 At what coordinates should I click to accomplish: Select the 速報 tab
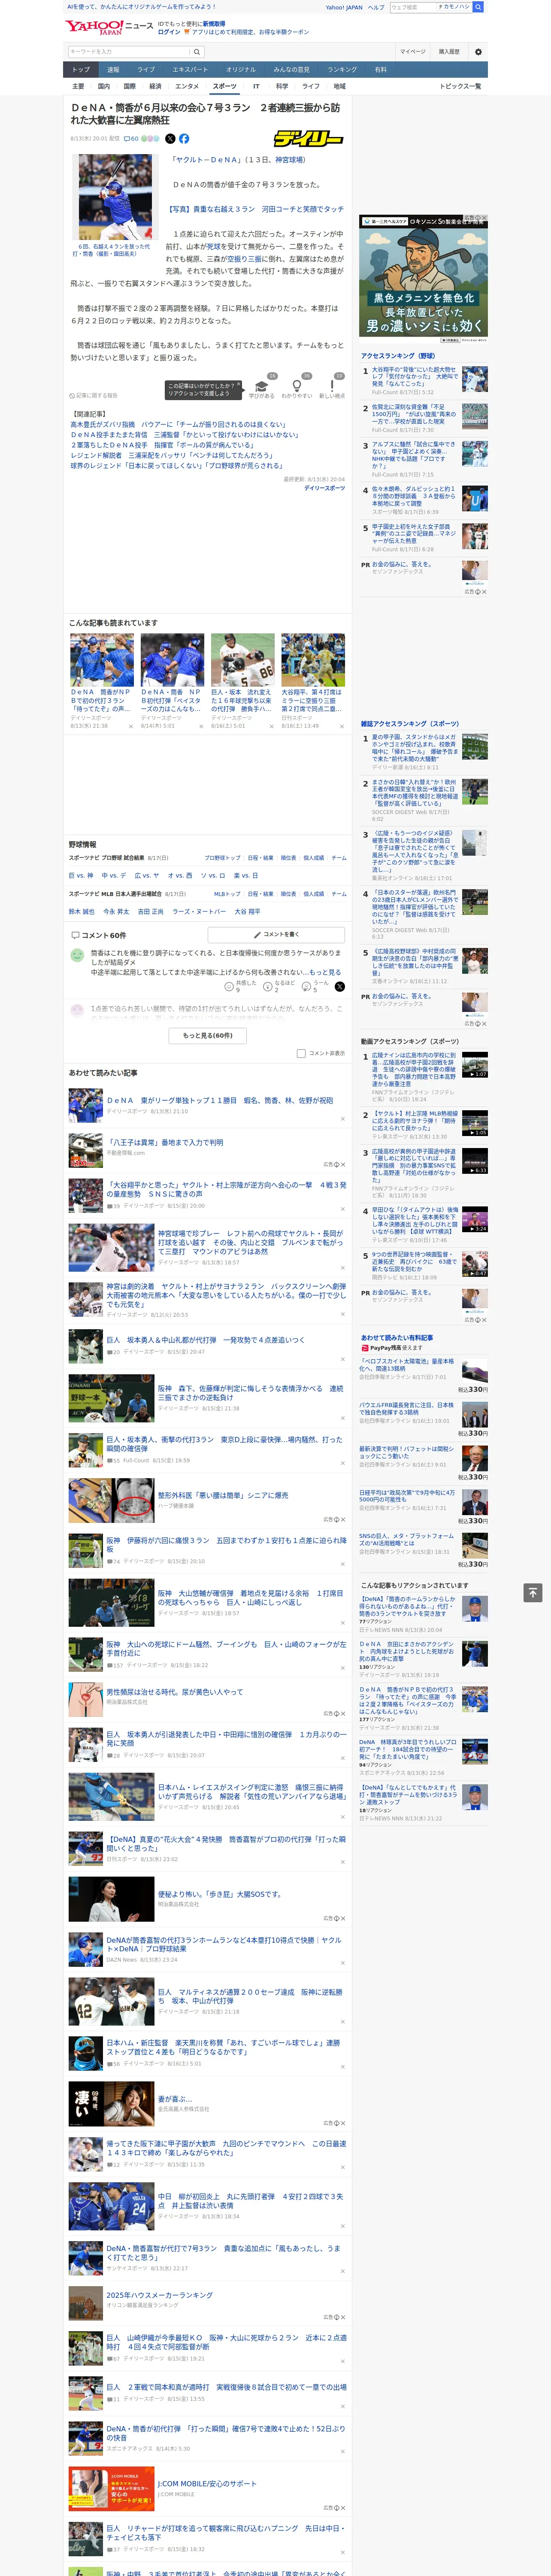pos(113,70)
